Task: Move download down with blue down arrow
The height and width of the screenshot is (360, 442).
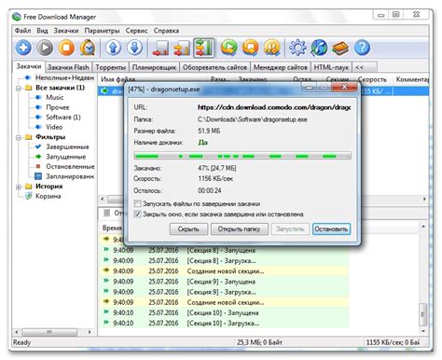Action: 134,48
